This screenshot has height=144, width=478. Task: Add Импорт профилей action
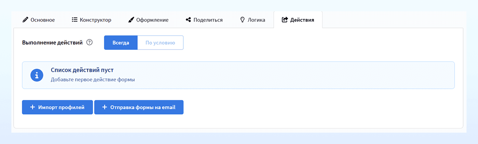coord(57,107)
